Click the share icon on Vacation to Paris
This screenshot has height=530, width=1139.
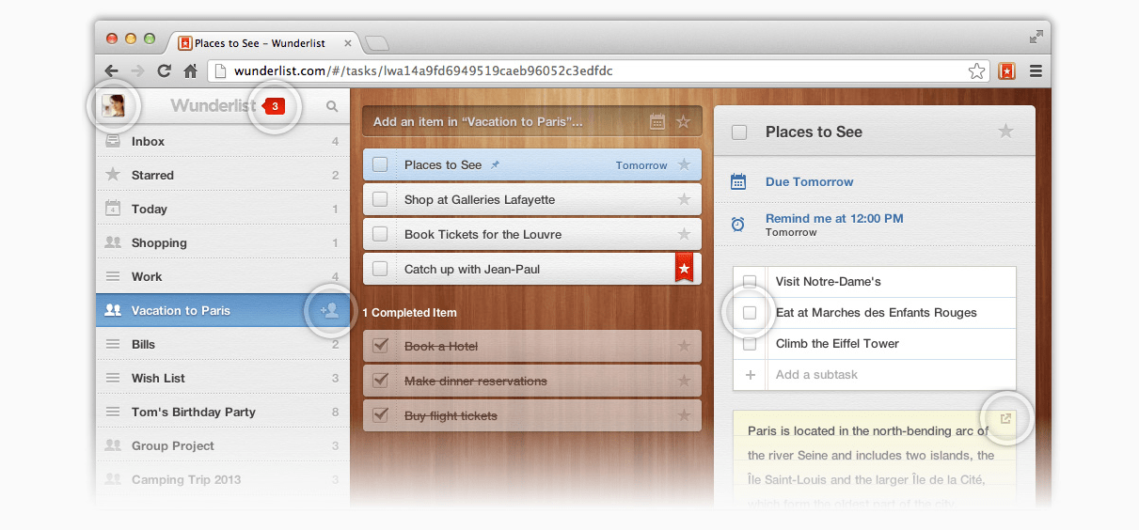[x=329, y=310]
